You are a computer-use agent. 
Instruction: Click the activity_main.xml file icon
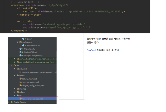21,79
